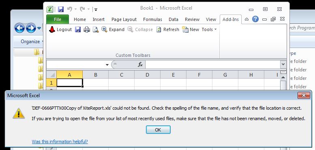Screen dimensions: 315x150
Task: Open Organize menu in Explorer window
Action: point(32,42)
